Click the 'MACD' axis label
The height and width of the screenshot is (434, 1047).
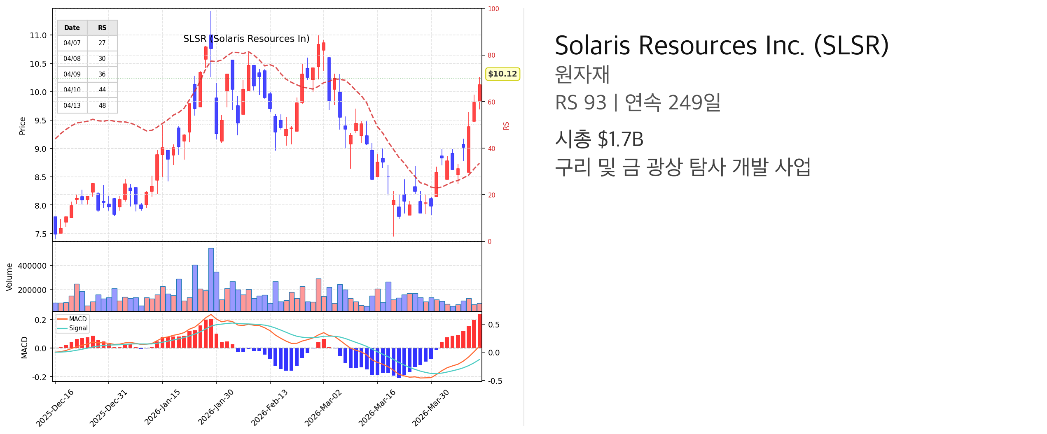(x=24, y=348)
